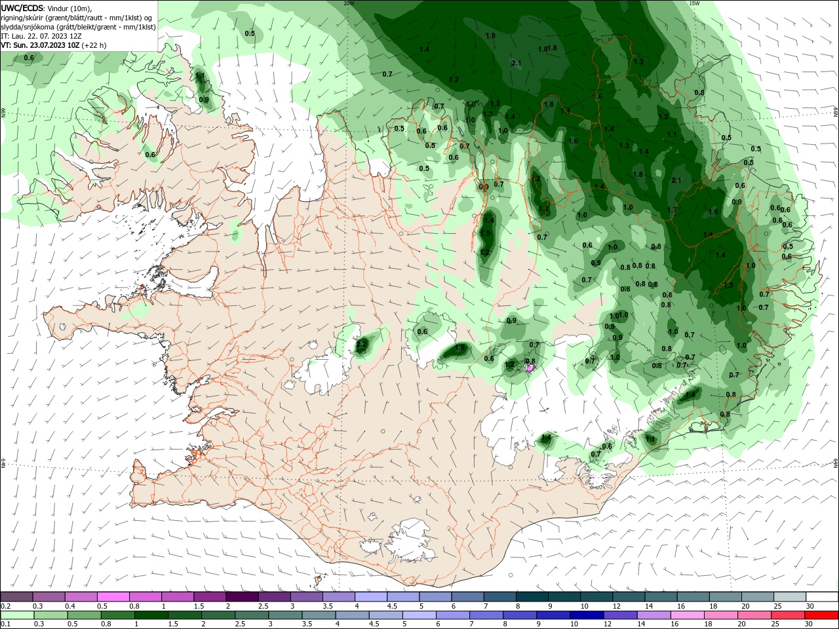Image resolution: width=839 pixels, height=629 pixels.
Task: Click the 2.2 precipitation value on the map
Action: coord(362,343)
